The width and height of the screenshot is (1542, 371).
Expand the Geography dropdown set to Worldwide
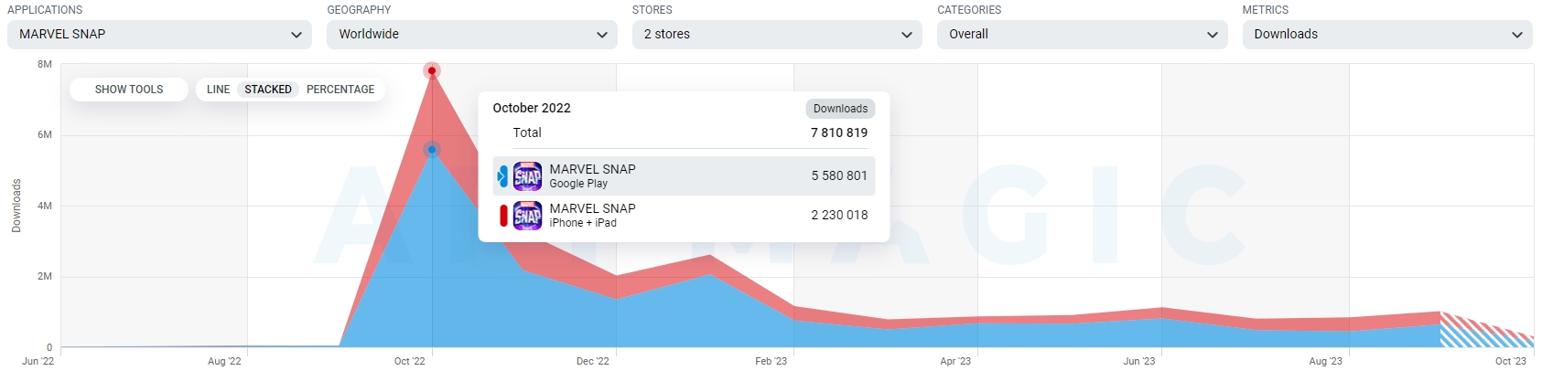coord(471,35)
